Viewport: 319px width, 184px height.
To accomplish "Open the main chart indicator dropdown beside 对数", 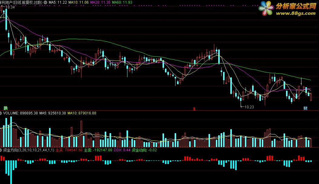I will [45, 2].
